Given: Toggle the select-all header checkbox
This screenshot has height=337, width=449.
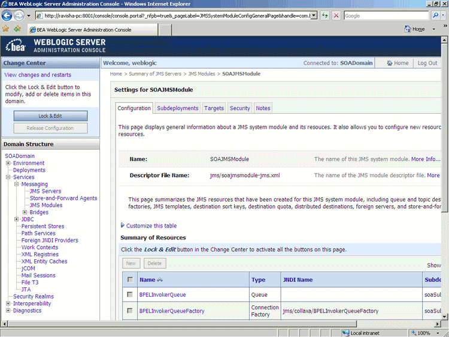Looking at the screenshot, I should coord(130,280).
